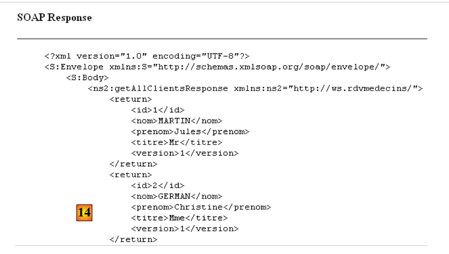
Task: Click the id element with value 2
Action: 158,185
